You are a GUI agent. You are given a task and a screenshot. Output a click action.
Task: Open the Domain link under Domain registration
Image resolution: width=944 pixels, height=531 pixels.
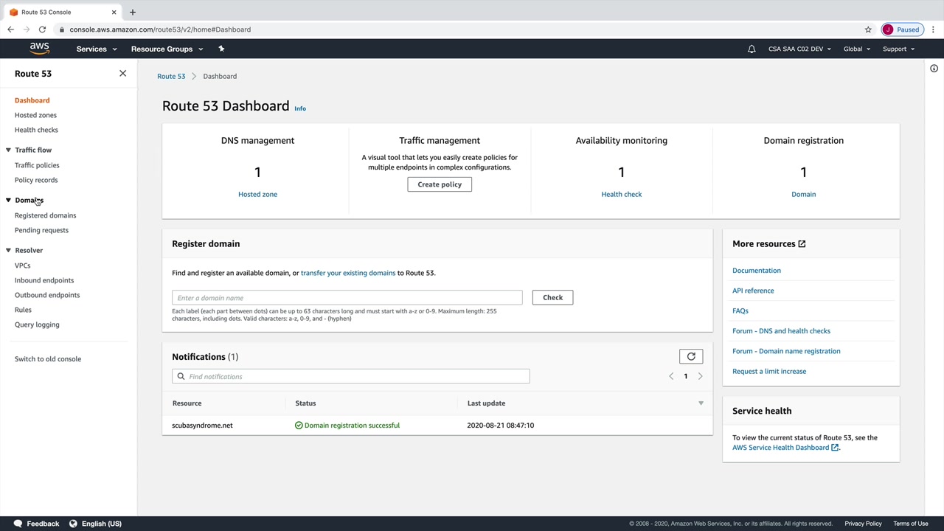(804, 194)
